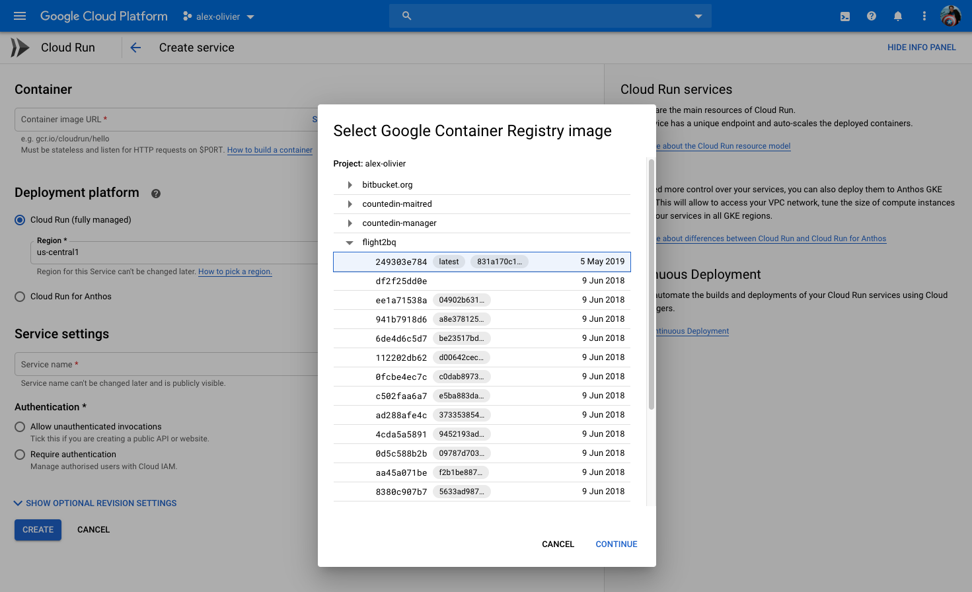This screenshot has width=972, height=592.
Task: Choose Allow unauthenticated invocations option
Action: click(x=20, y=427)
